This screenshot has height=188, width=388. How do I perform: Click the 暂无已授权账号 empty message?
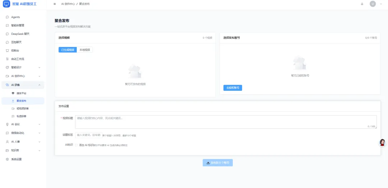(300, 76)
